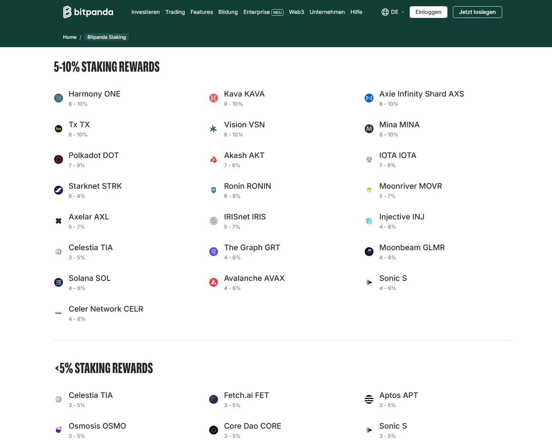Image resolution: width=552 pixels, height=448 pixels.
Task: Open the Features menu
Action: (x=202, y=12)
